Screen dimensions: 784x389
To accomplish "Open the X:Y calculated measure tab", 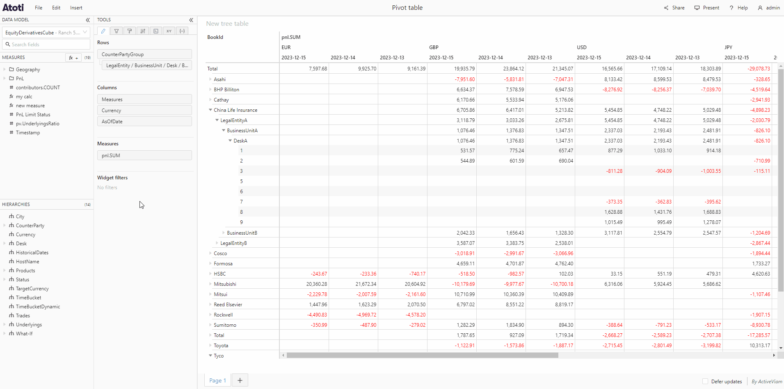I will click(x=169, y=31).
